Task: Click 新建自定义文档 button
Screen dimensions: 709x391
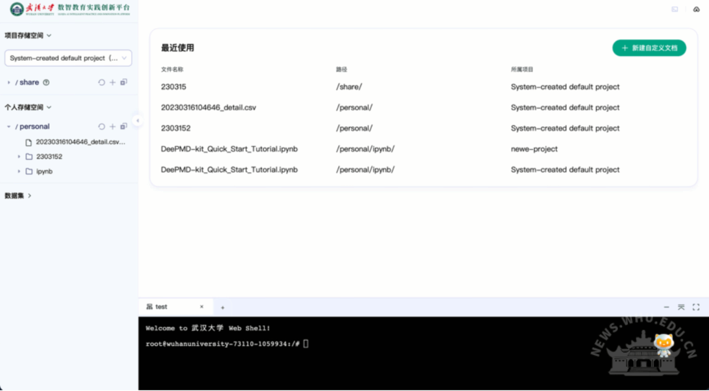Action: (x=649, y=48)
